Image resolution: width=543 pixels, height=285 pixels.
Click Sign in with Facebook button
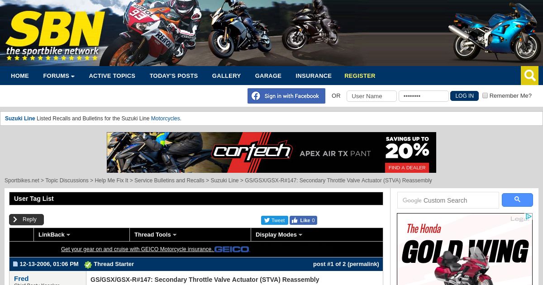click(x=286, y=96)
